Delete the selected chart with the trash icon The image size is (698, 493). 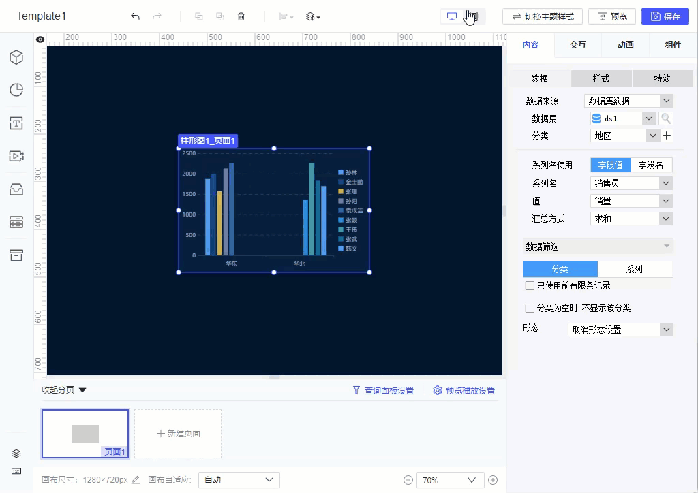coord(241,16)
